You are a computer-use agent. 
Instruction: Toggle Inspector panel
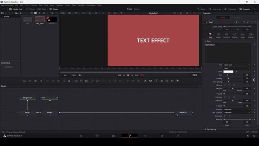[x=245, y=9]
